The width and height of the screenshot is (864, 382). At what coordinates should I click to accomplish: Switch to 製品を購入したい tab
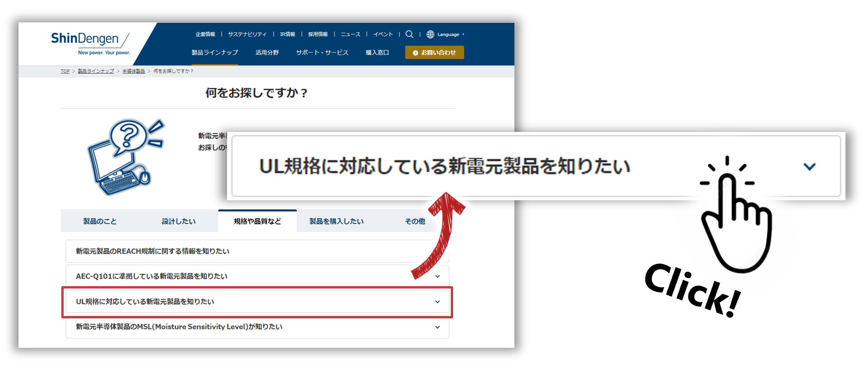pos(336,221)
